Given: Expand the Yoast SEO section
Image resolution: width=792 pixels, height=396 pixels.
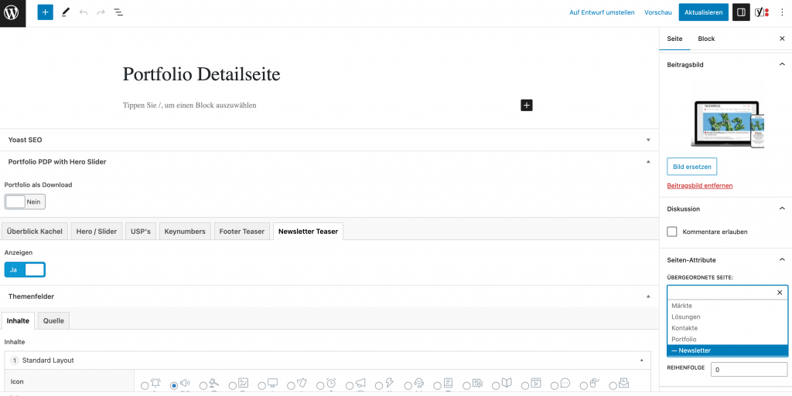Looking at the screenshot, I should point(329,140).
